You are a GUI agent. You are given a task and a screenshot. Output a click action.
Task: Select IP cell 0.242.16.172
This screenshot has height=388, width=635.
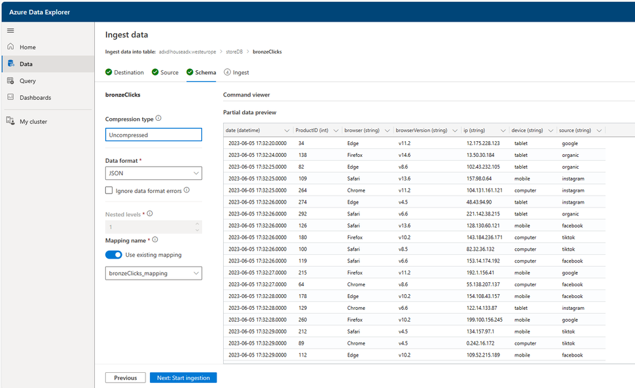click(x=480, y=343)
